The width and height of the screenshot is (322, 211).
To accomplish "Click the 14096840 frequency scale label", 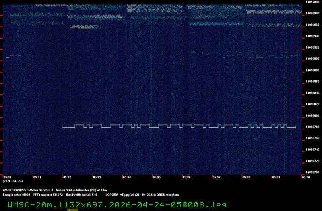I will click(312, 93).
